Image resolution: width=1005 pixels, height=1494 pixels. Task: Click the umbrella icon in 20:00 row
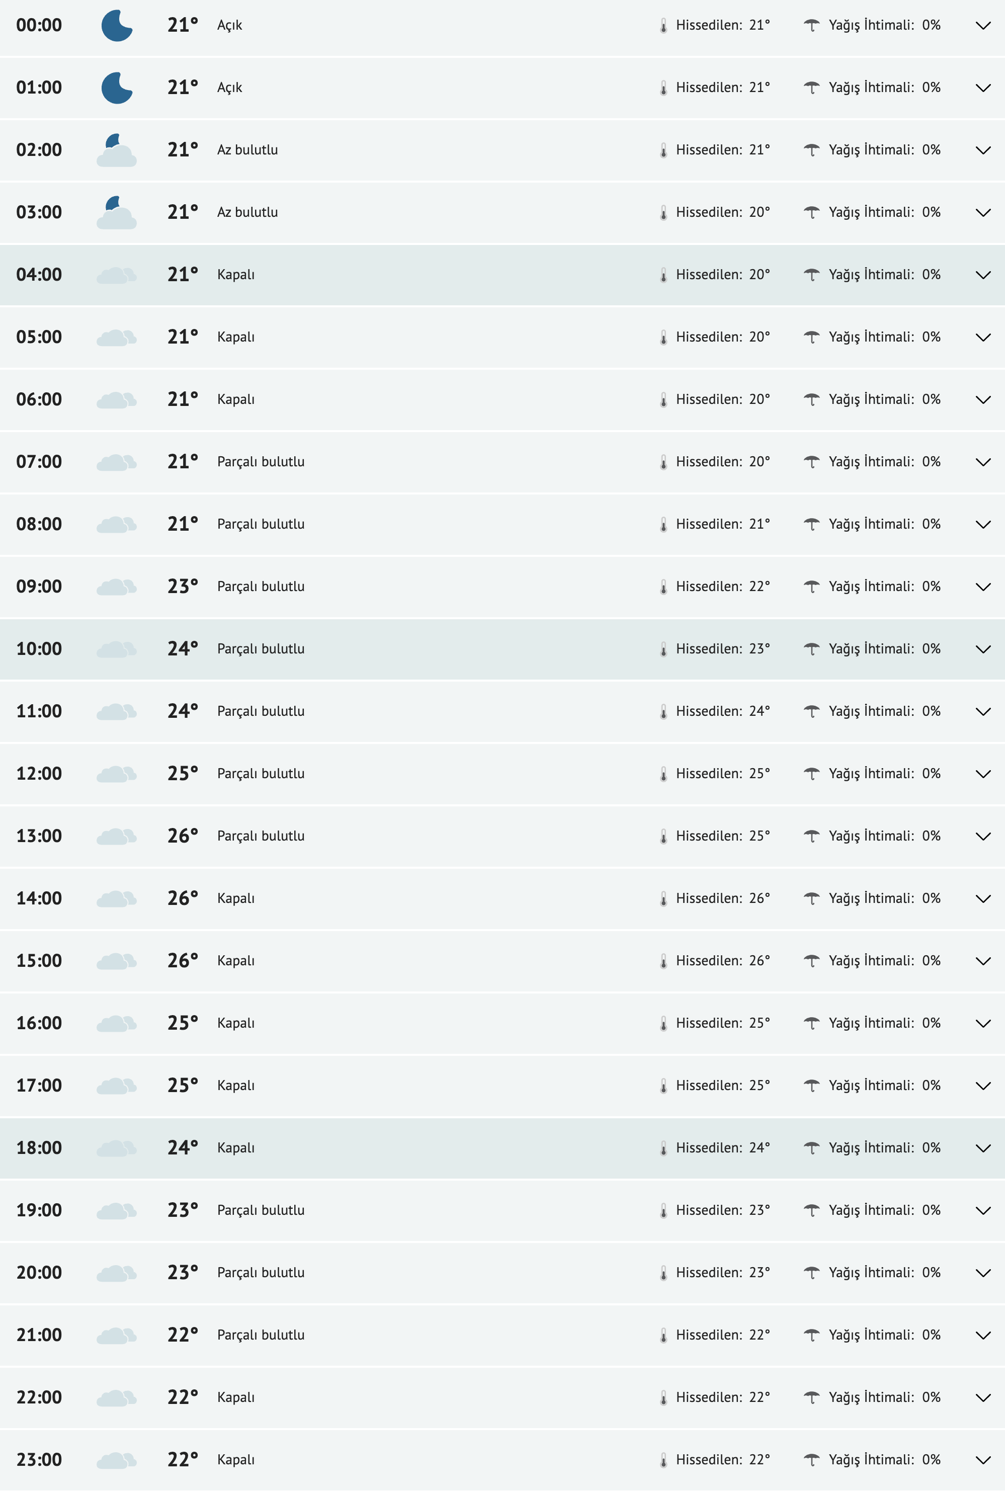[x=811, y=1272]
